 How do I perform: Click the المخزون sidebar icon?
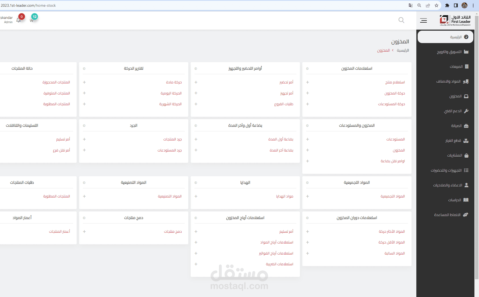[466, 96]
